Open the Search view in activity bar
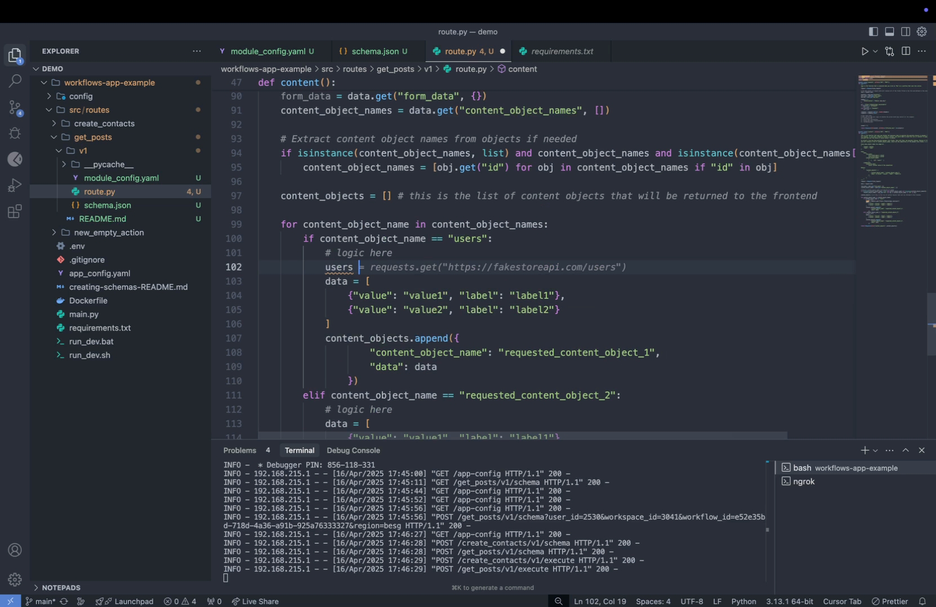Screen dimensions: 936x607 pos(15,81)
